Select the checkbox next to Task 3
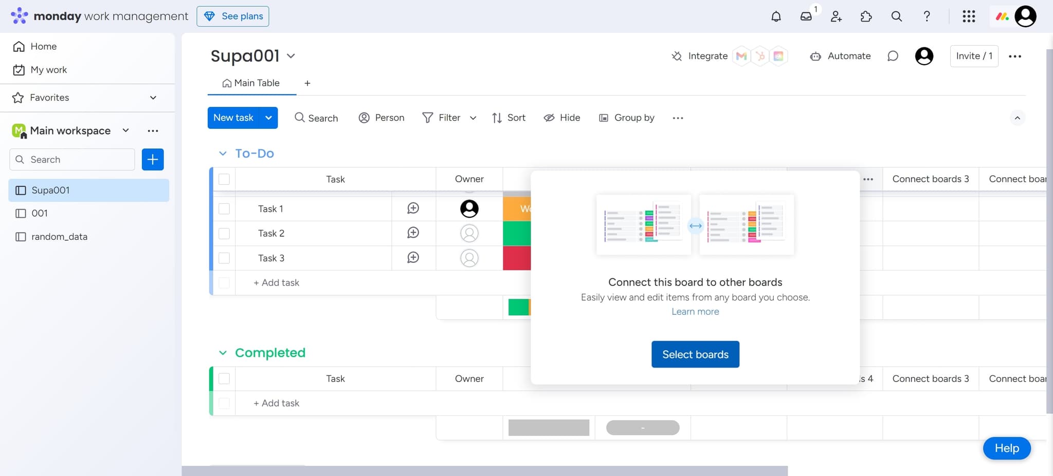 point(224,258)
